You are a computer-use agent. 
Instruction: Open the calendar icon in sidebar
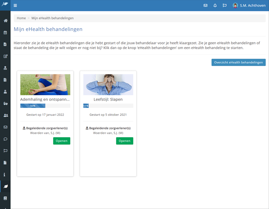pyautogui.click(x=5, y=33)
